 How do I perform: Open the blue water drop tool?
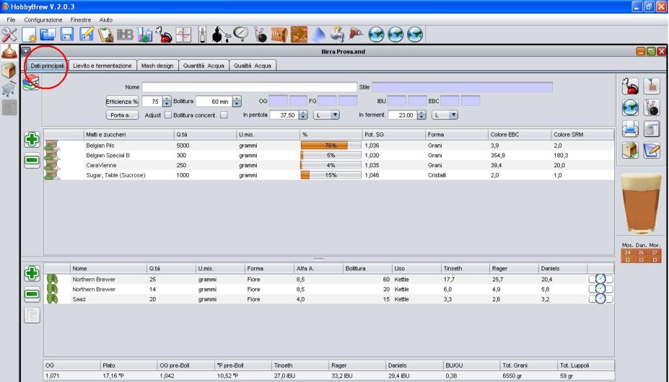tap(318, 35)
